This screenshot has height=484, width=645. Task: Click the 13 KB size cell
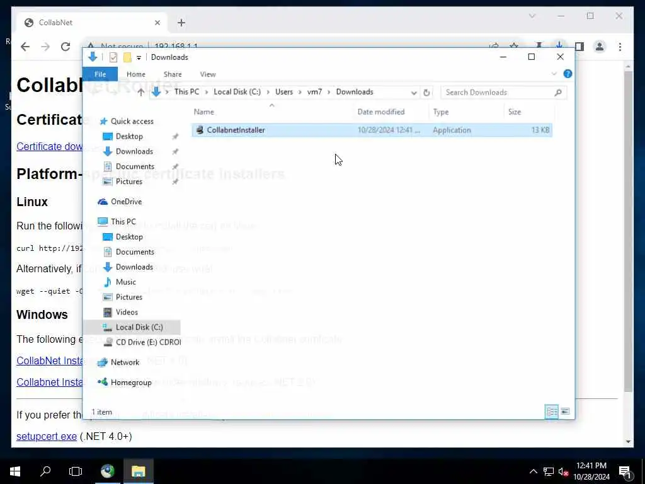point(540,130)
